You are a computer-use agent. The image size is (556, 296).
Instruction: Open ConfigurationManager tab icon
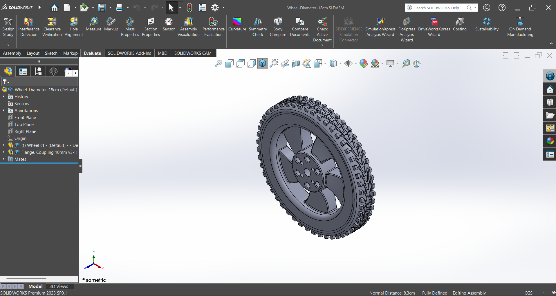coord(38,71)
